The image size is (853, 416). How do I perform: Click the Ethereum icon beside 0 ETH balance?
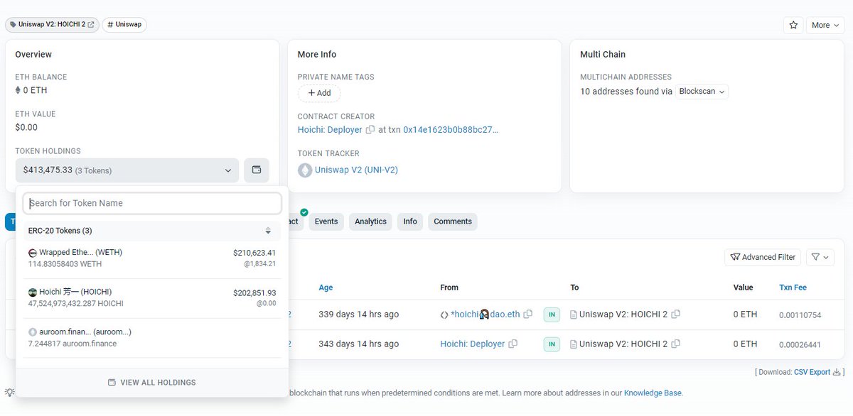pos(18,90)
